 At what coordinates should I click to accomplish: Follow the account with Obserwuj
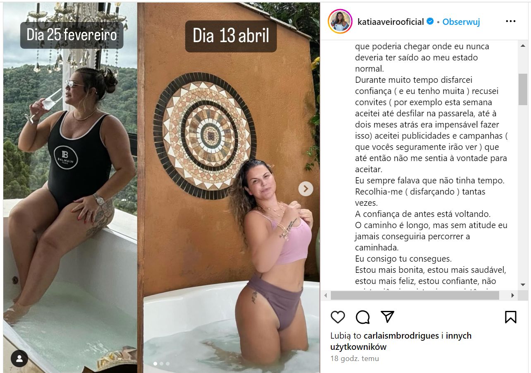click(x=461, y=22)
